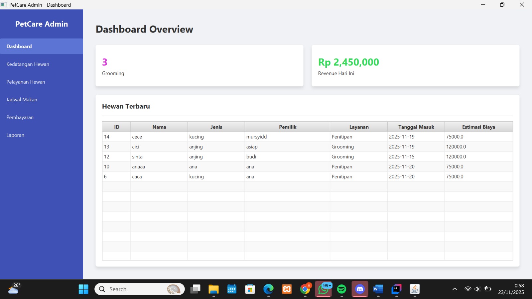532x299 pixels.
Task: Select the row for pet cici
Action: 308,147
